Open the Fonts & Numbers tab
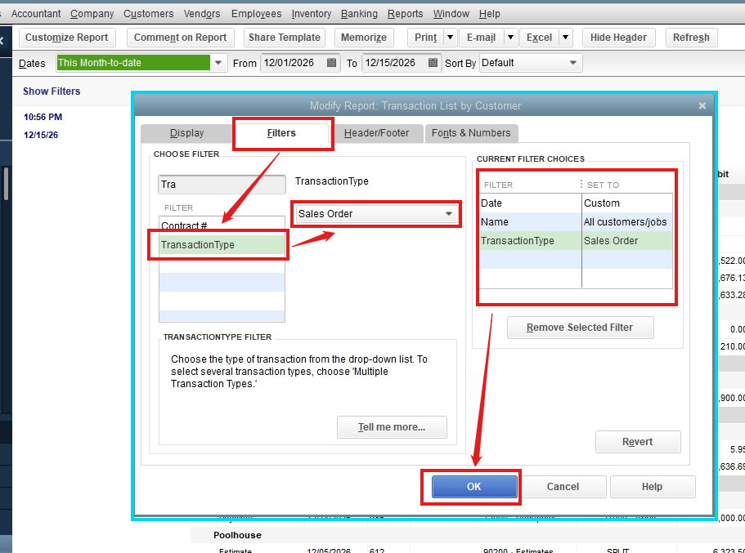The width and height of the screenshot is (745, 553). pos(471,133)
